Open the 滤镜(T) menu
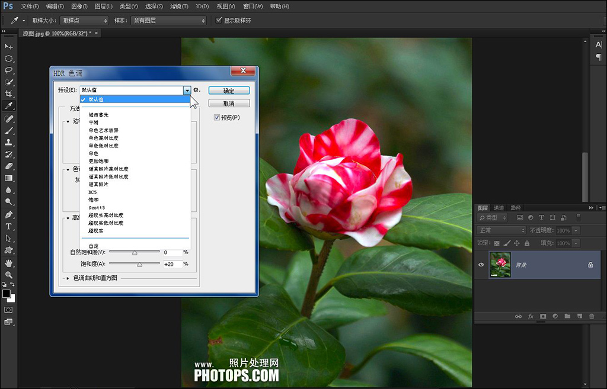This screenshot has height=389, width=607. click(x=179, y=6)
